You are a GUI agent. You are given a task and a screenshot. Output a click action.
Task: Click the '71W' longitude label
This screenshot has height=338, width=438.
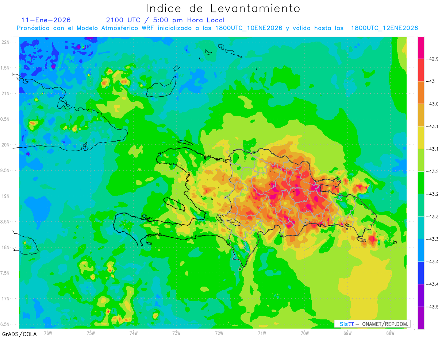pyautogui.click(x=262, y=333)
